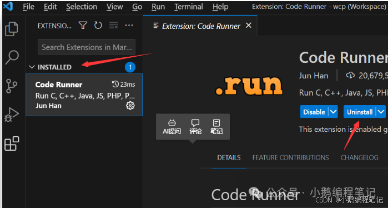Viewport: 388px width, 208px height.
Task: Open the Source Control view
Action: 12,86
